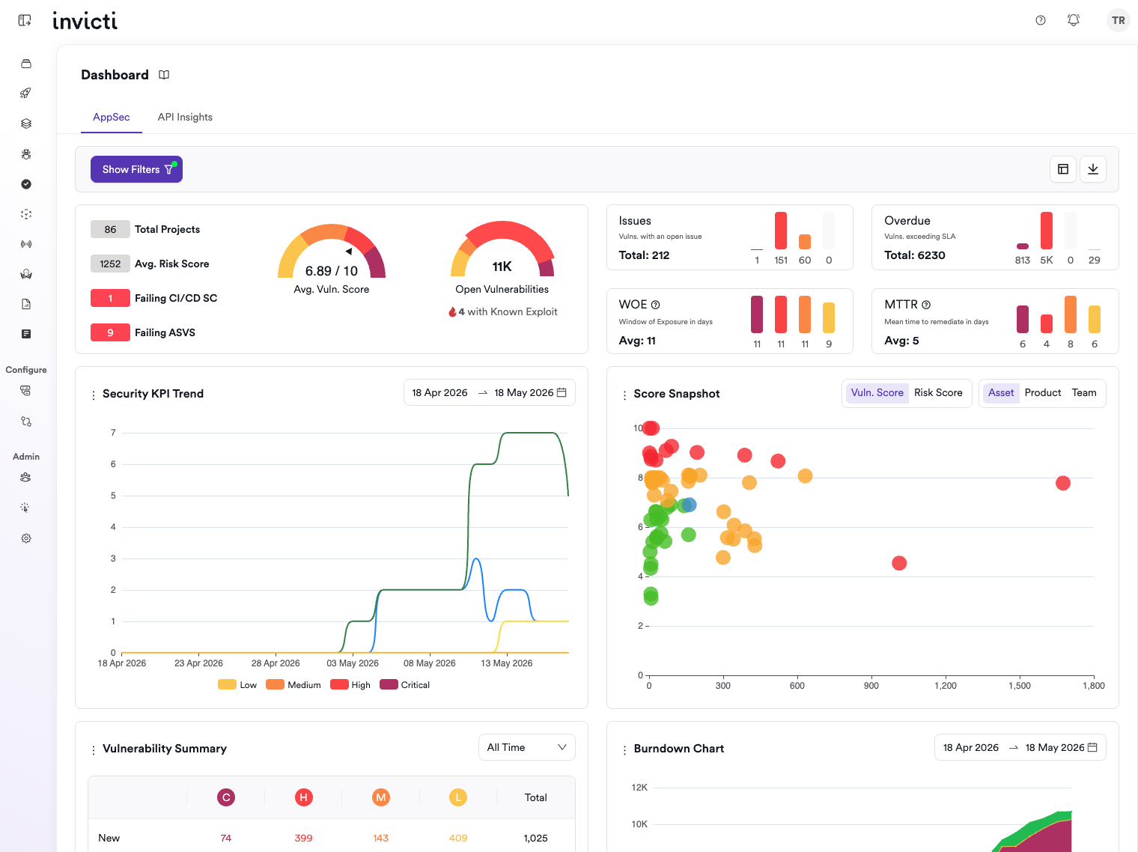This screenshot has height=852, width=1138.
Task: Click the top inventory box sidebar icon
Action: coord(26,64)
